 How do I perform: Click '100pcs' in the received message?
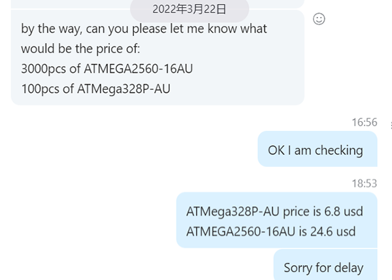point(41,89)
